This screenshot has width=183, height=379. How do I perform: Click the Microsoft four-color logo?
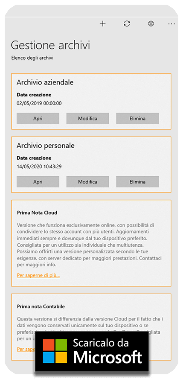pos(55,351)
